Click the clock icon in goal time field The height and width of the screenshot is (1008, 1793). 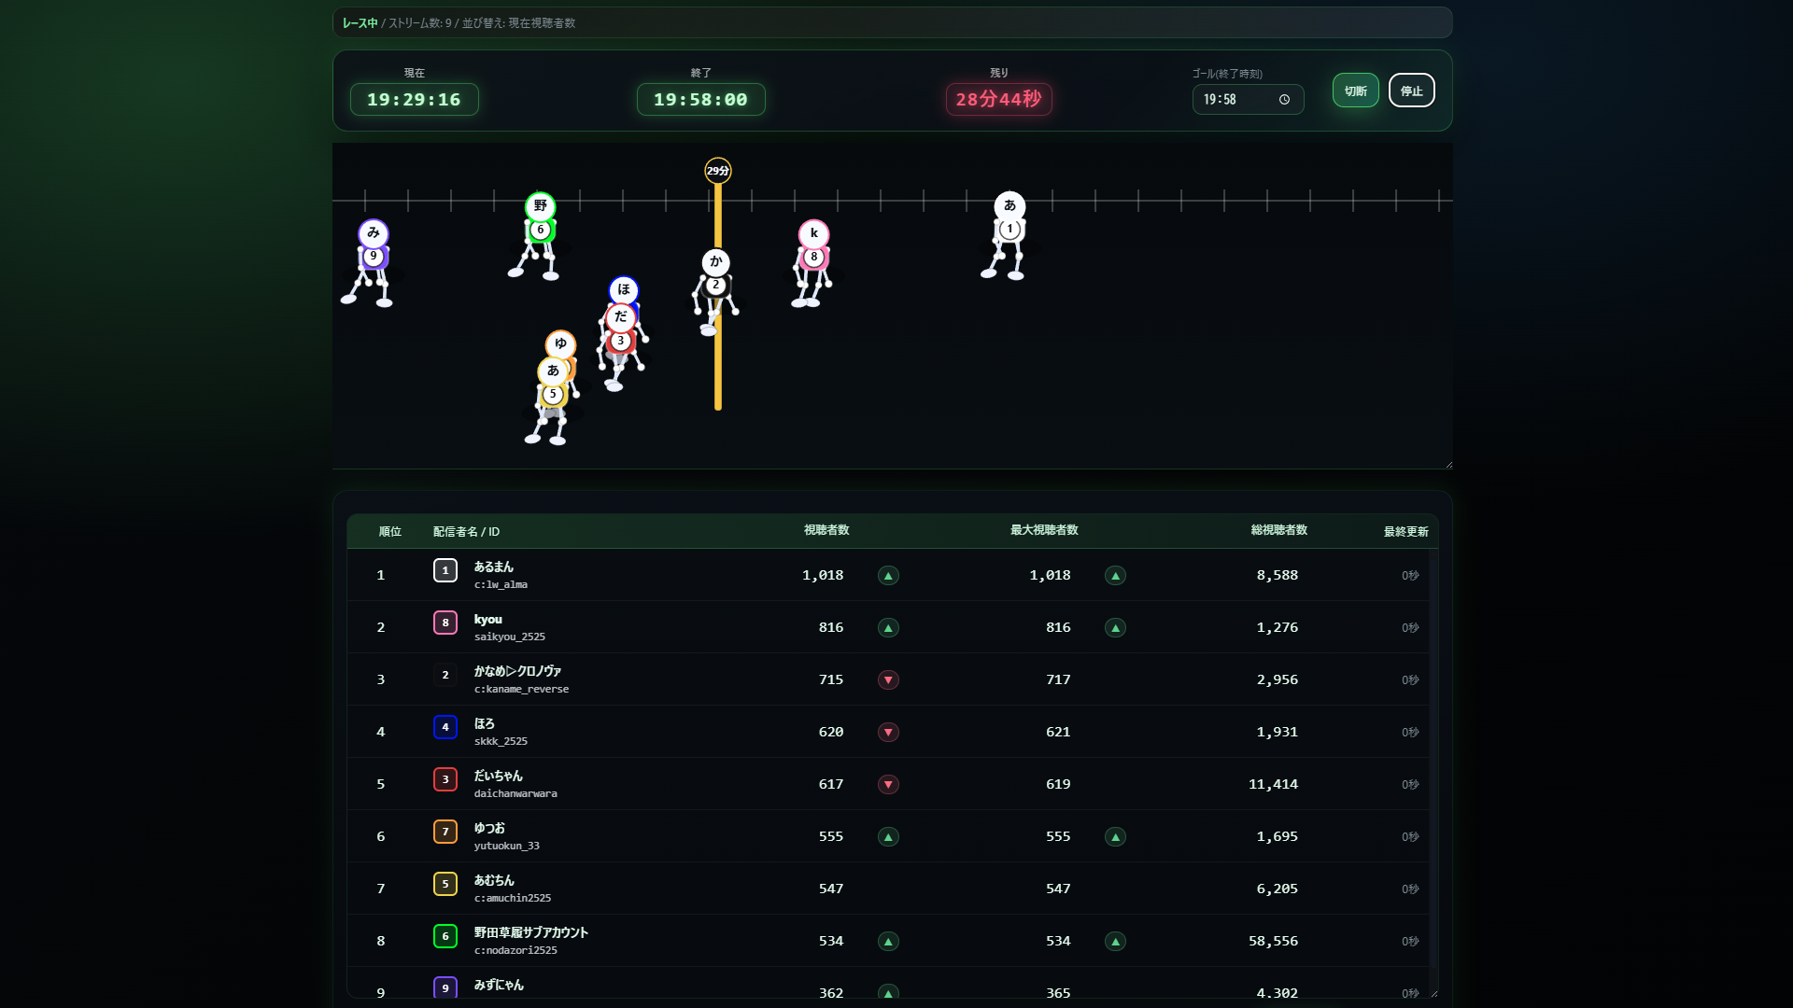(x=1284, y=100)
